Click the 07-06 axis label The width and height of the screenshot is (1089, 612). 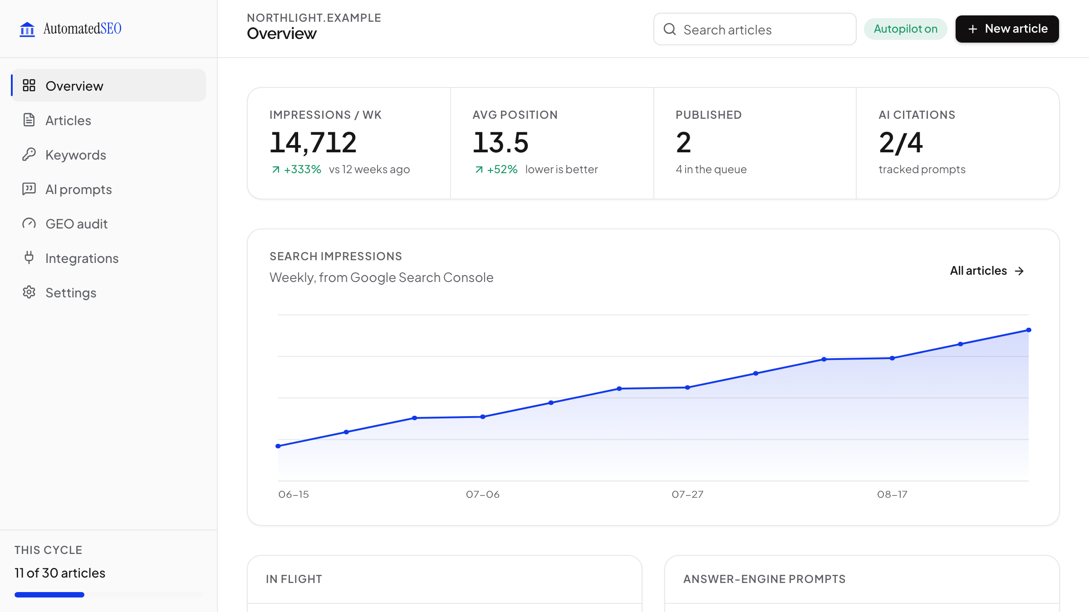point(483,494)
